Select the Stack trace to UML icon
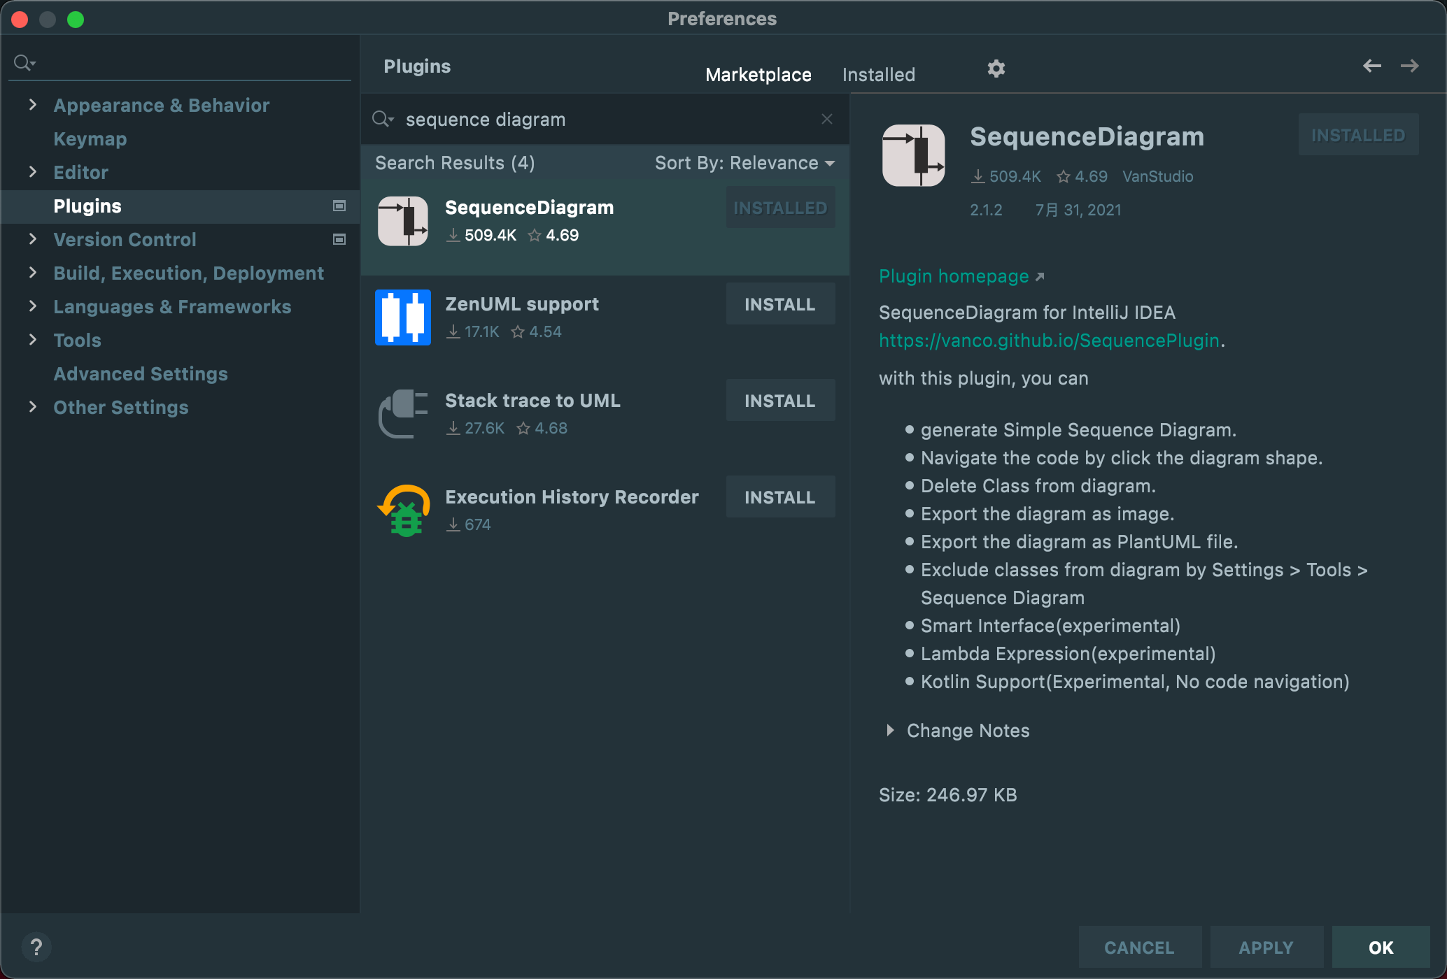This screenshot has width=1447, height=979. click(402, 414)
